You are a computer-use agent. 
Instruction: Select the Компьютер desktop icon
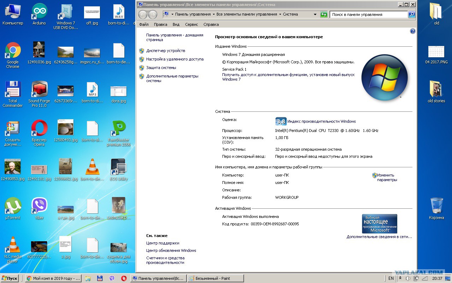[13, 15]
